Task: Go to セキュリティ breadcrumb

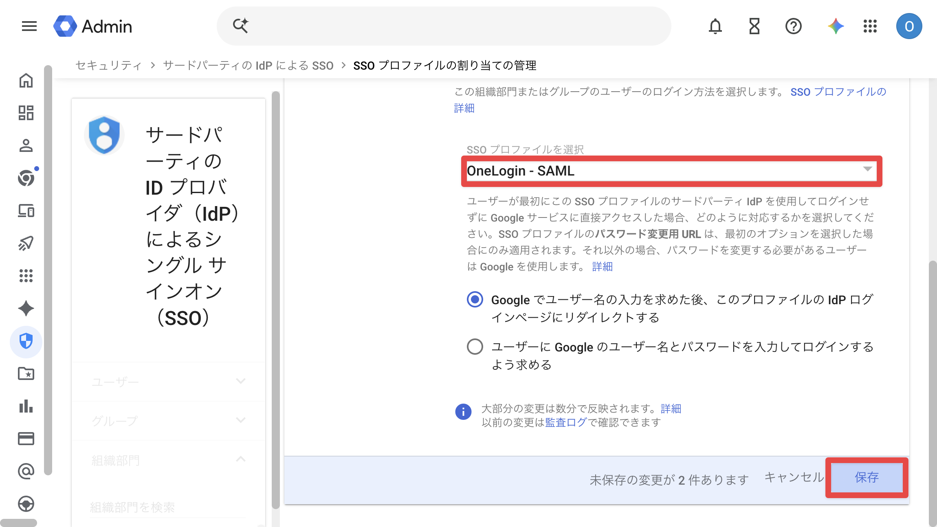Action: [x=109, y=66]
